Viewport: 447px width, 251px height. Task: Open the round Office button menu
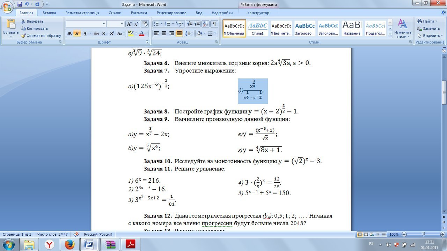(x=7, y=7)
